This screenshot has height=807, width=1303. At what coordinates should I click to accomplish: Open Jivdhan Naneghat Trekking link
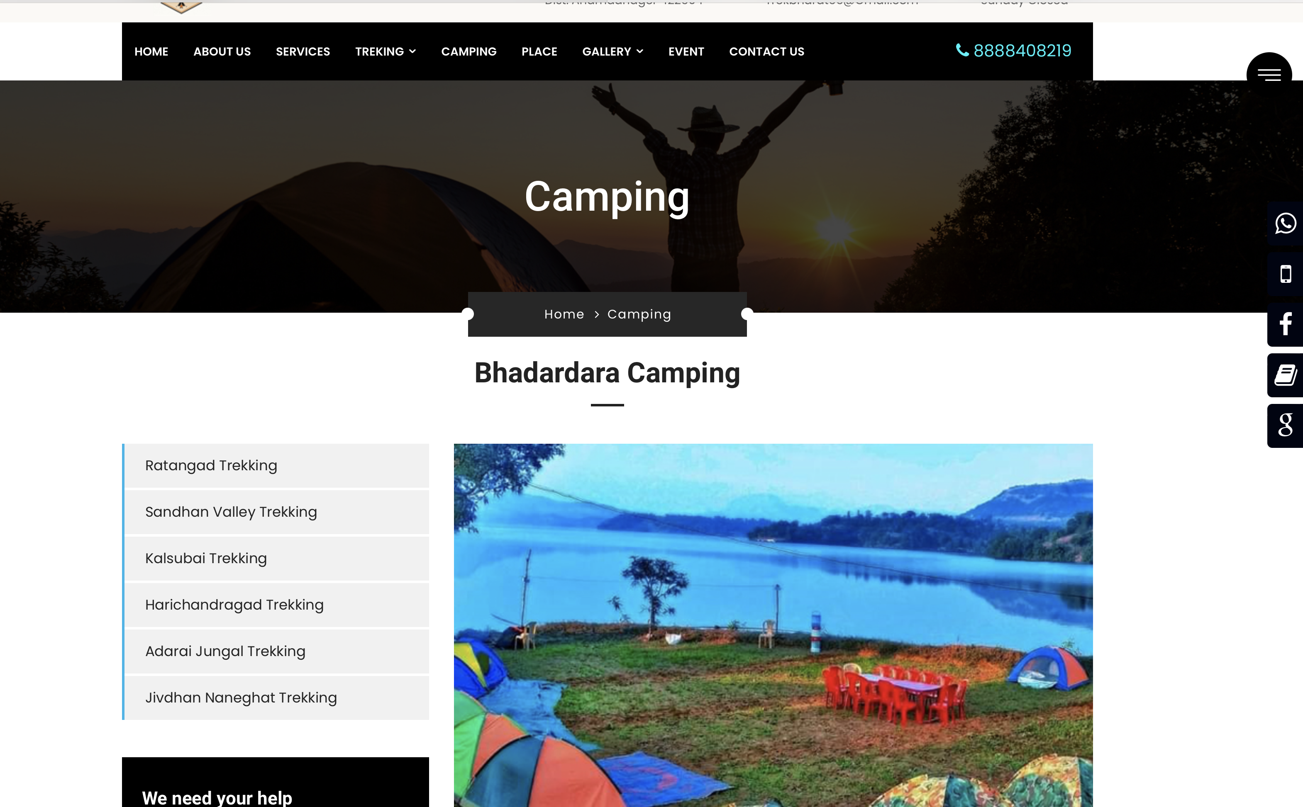[x=276, y=698]
